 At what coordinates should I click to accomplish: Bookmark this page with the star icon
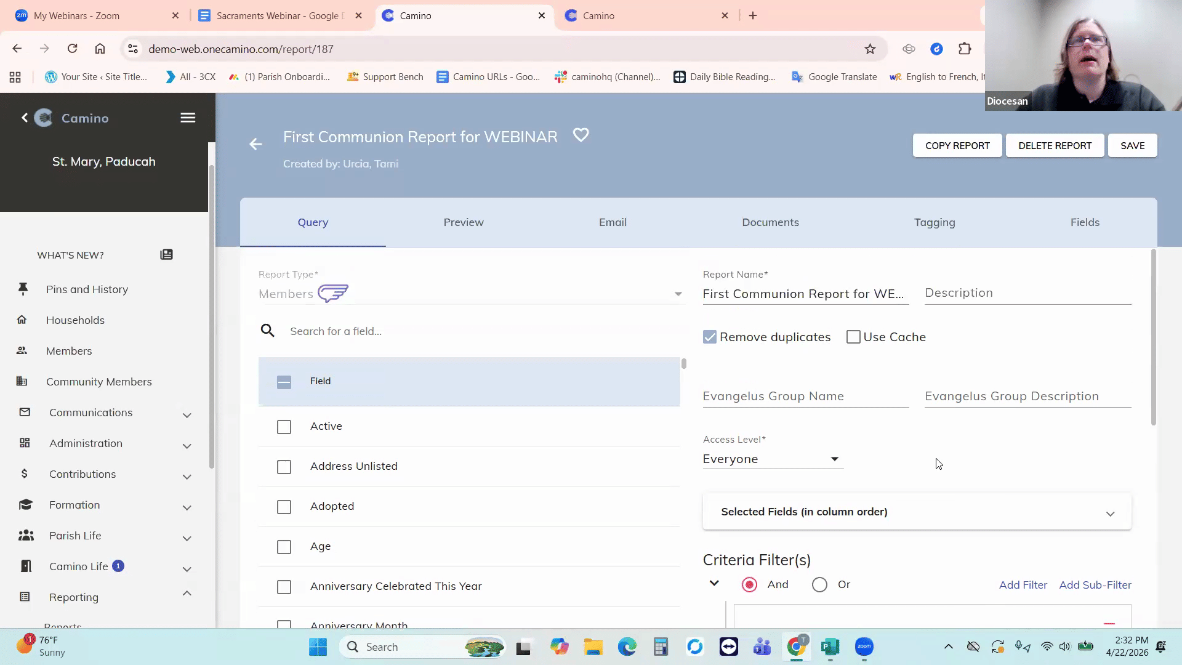[870, 49]
